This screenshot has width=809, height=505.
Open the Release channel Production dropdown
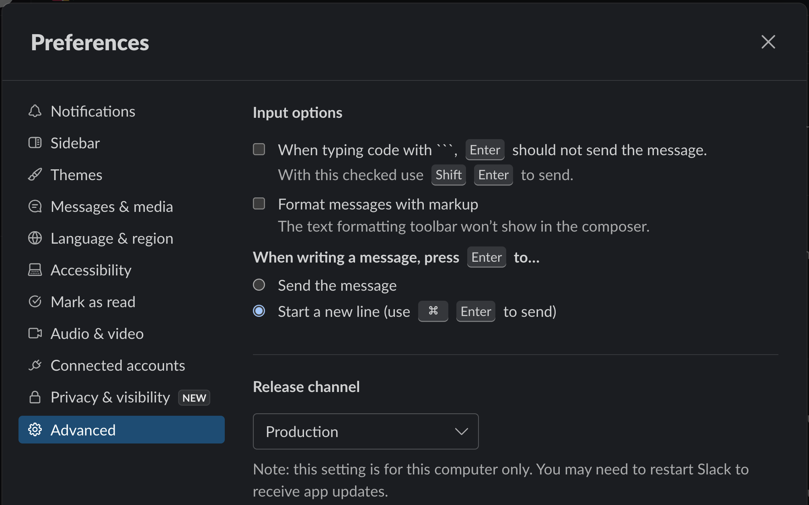click(x=365, y=431)
